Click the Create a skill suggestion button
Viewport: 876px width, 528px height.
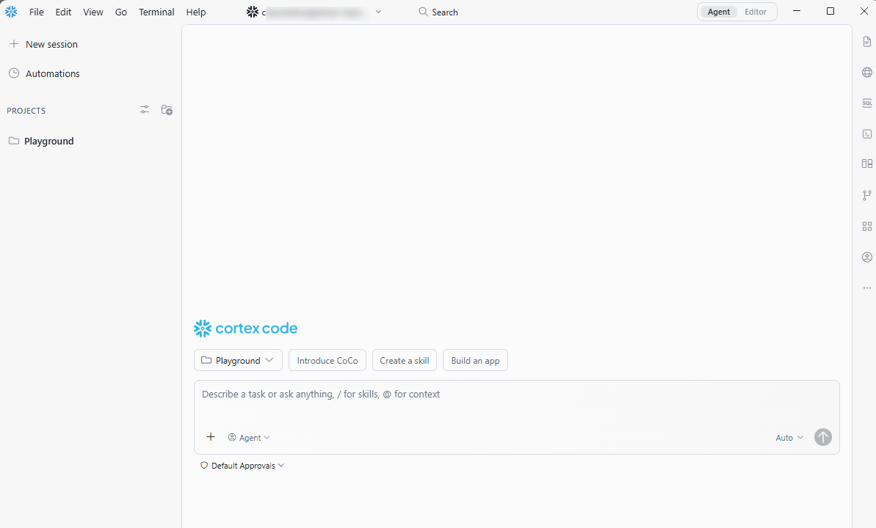click(x=405, y=361)
